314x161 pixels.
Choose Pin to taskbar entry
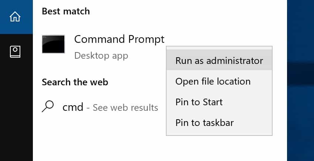[x=219, y=123]
